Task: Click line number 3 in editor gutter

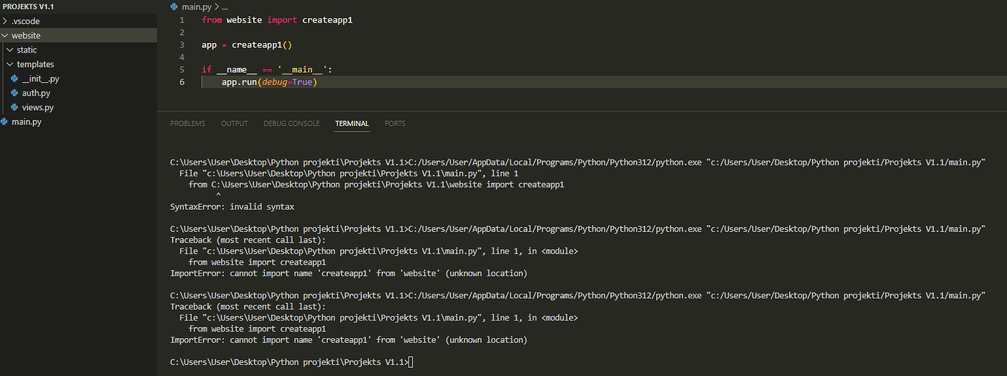Action: coord(182,45)
